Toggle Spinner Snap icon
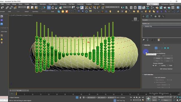 point(98,8)
